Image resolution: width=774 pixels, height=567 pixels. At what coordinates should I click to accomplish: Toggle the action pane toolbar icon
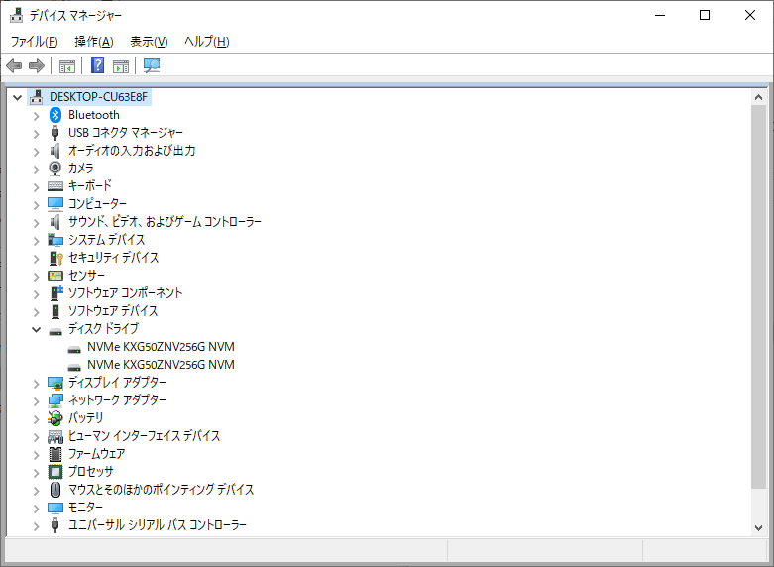[x=121, y=66]
